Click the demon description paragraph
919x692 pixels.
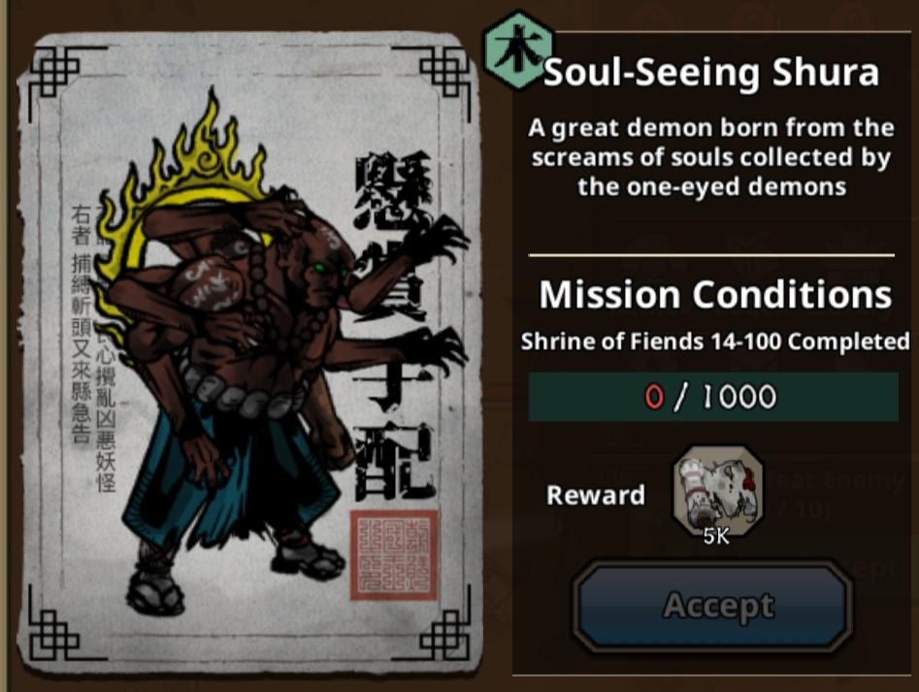tap(711, 157)
